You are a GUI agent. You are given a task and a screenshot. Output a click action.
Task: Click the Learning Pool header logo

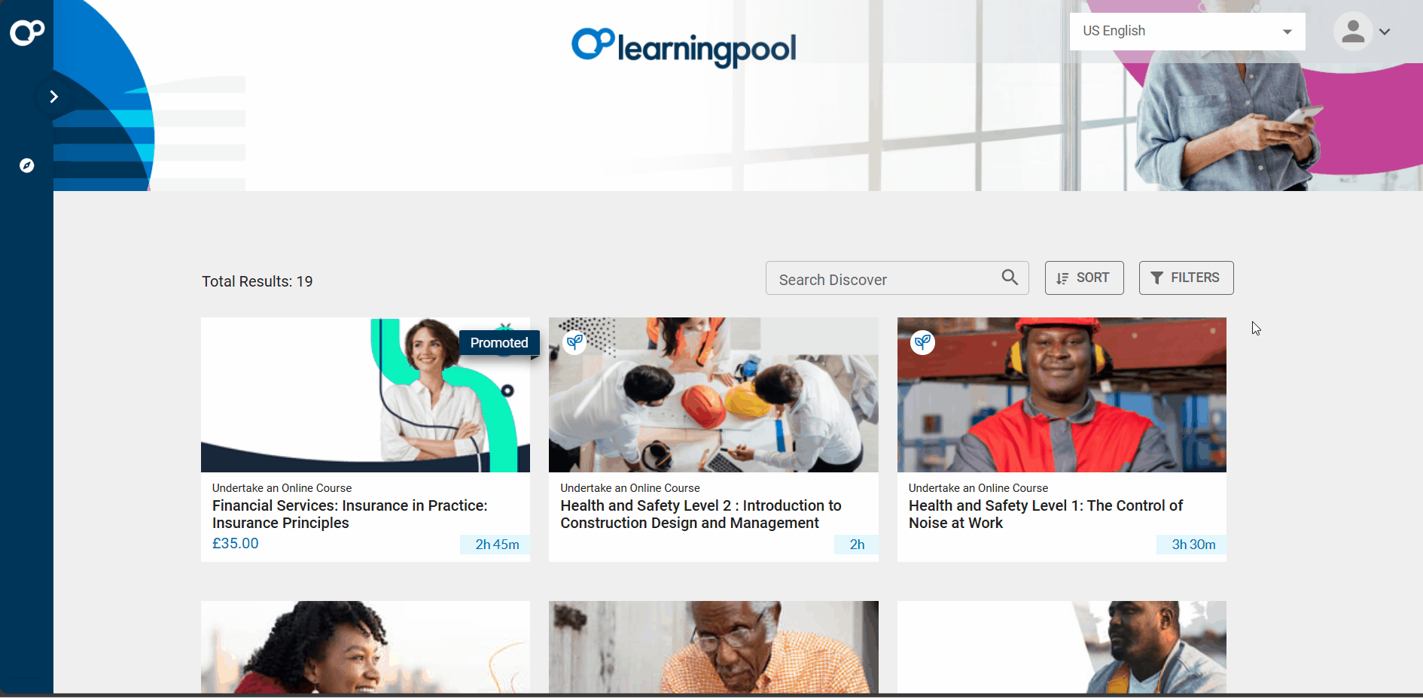click(x=683, y=47)
